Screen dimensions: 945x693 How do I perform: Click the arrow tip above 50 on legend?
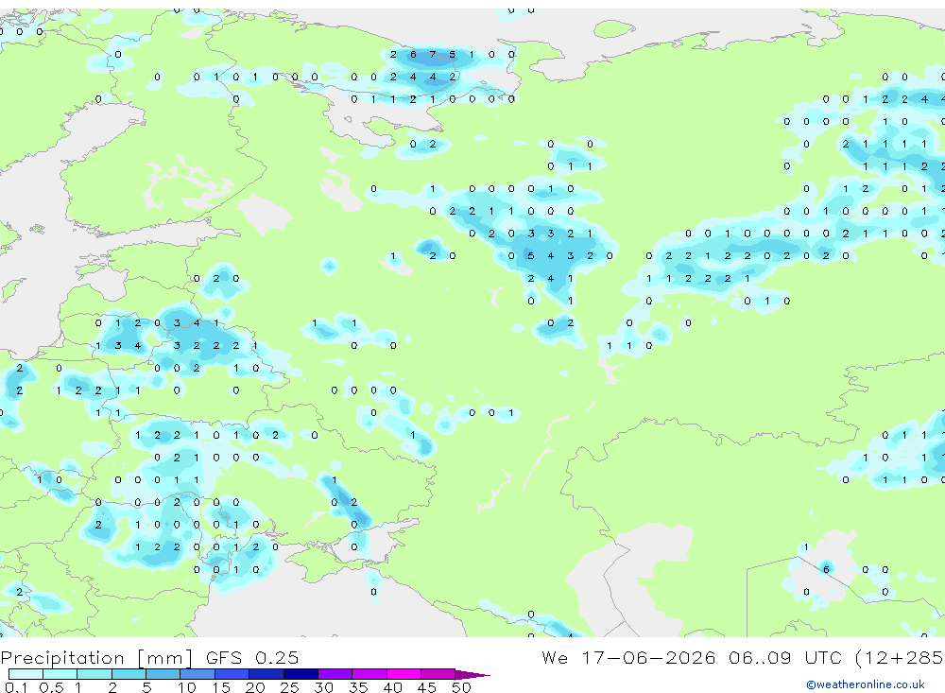pos(473,674)
